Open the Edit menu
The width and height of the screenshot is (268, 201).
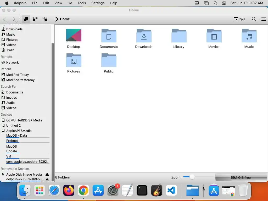46,3
